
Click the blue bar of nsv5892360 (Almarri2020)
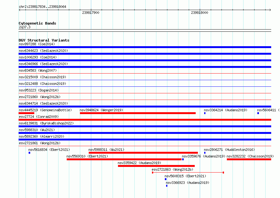[145, 140]
